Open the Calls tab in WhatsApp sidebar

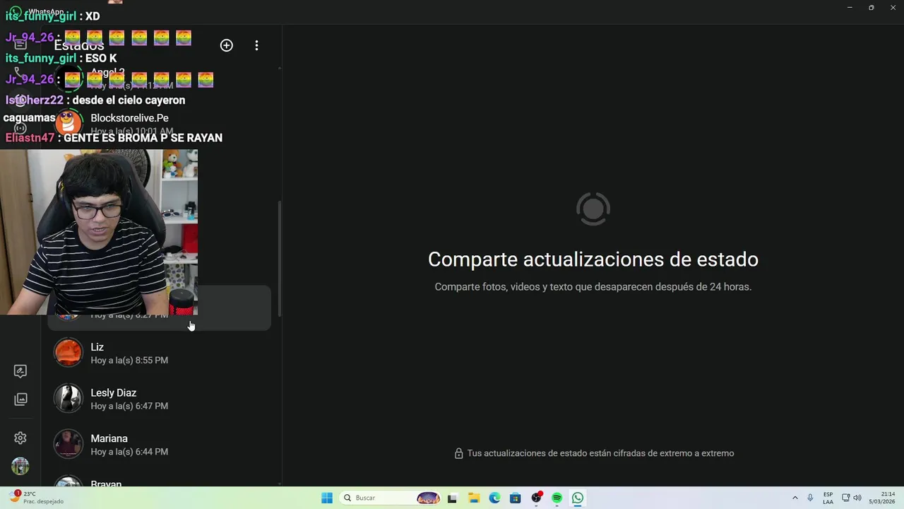click(20, 72)
